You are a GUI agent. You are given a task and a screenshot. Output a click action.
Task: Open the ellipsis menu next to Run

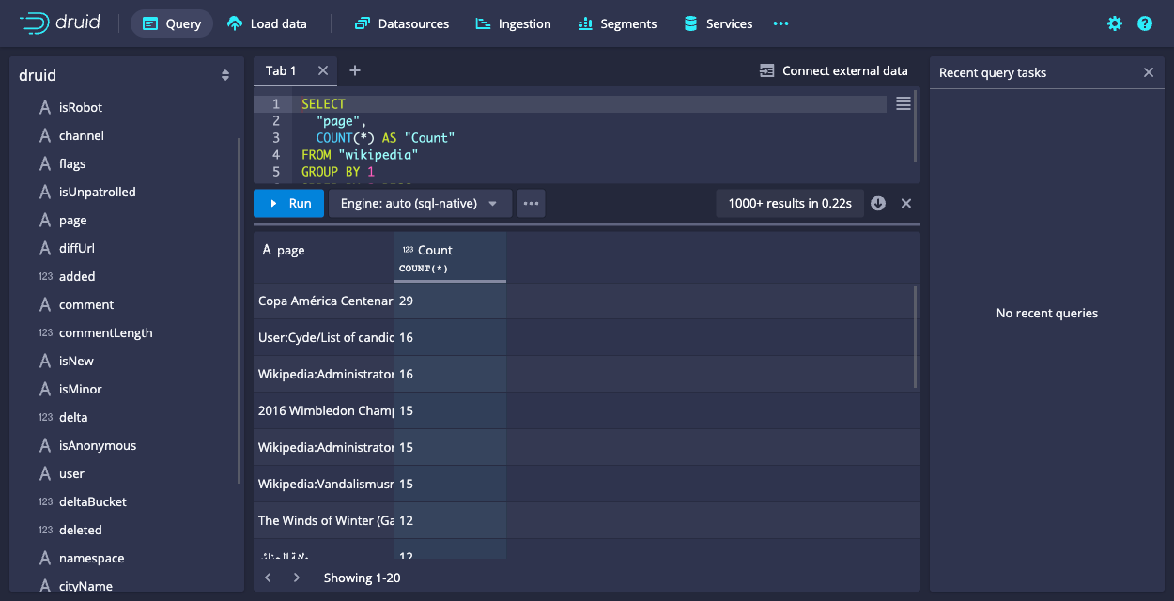coord(531,203)
